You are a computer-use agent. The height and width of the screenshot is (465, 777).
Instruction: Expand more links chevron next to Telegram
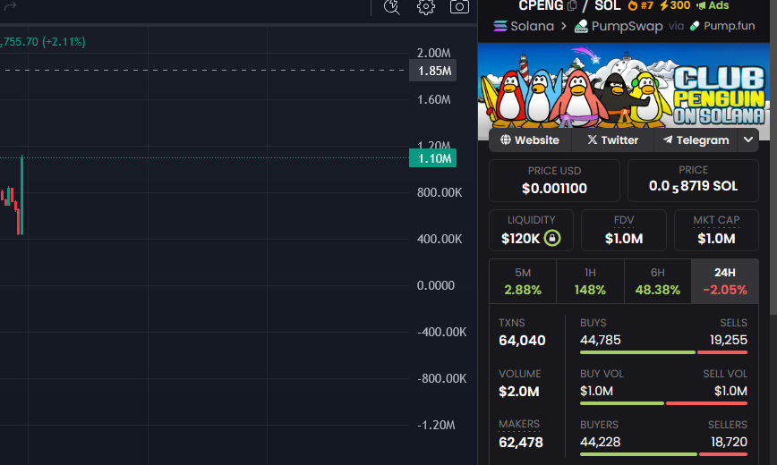click(x=748, y=140)
